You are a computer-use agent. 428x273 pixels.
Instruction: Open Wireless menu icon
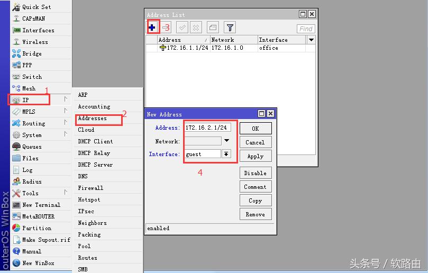16,42
